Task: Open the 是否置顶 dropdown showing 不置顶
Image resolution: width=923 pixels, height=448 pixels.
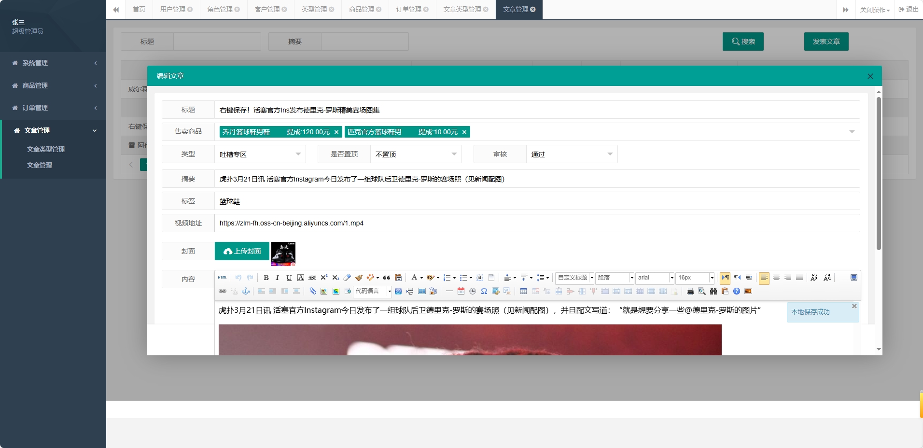Action: coord(416,154)
